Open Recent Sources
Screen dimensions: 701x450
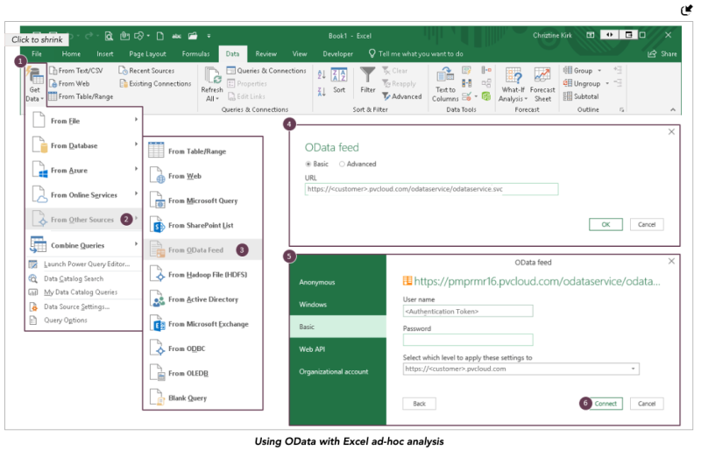coord(146,71)
